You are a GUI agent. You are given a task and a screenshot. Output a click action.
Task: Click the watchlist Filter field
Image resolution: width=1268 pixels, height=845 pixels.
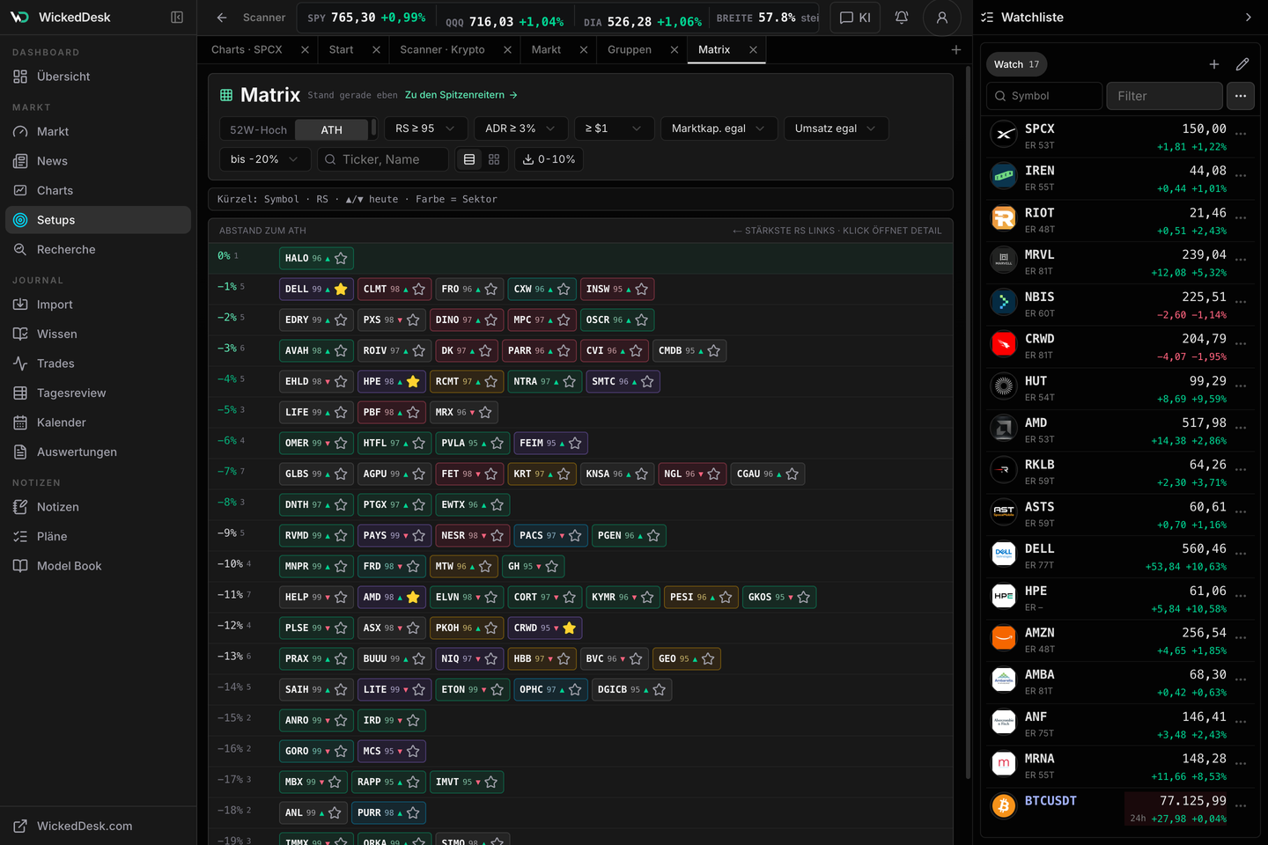1164,96
